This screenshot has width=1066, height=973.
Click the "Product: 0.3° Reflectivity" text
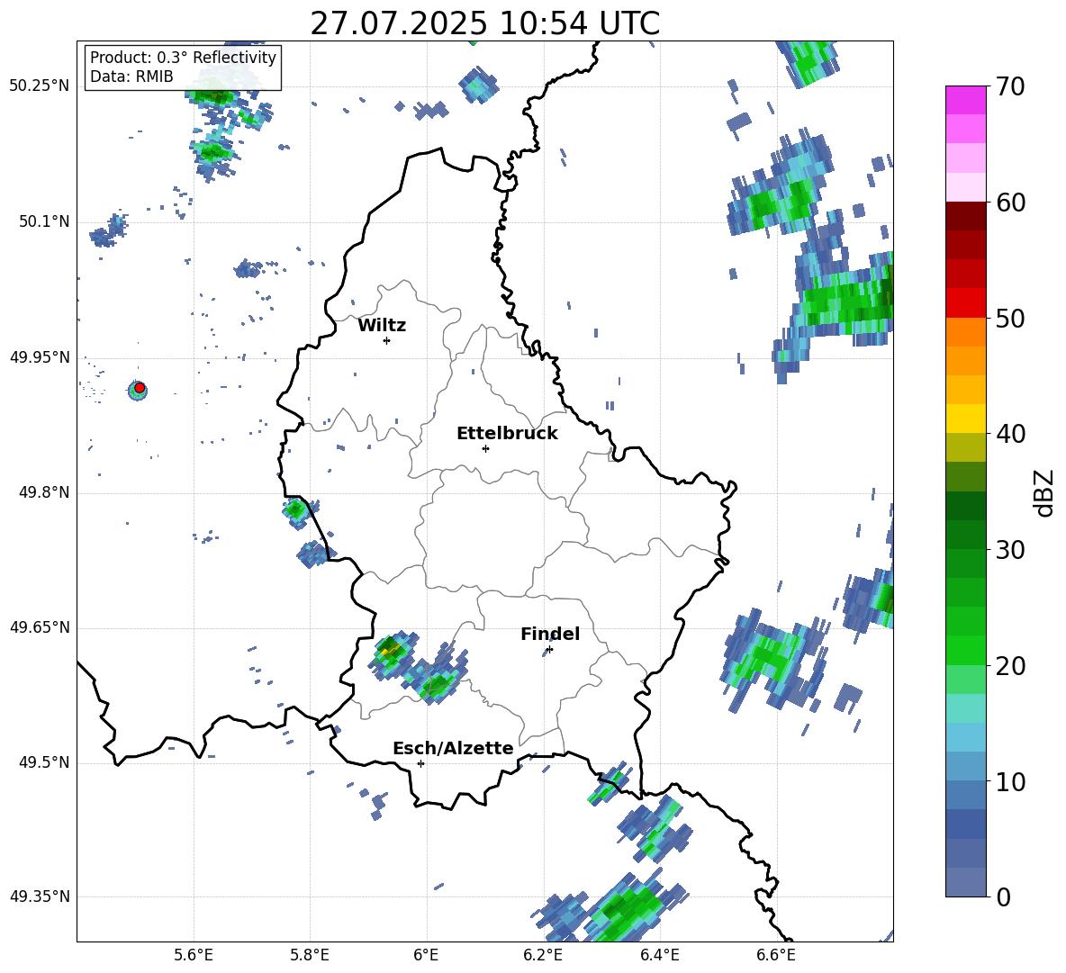click(x=183, y=58)
